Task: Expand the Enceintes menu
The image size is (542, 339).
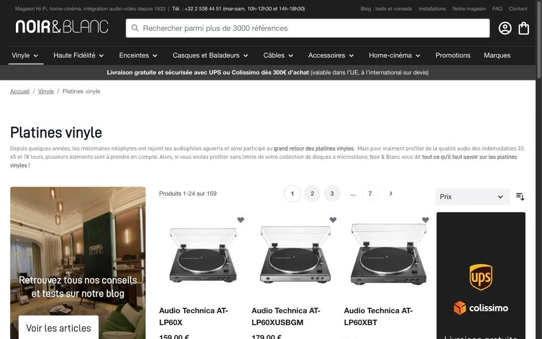Action: pos(138,55)
